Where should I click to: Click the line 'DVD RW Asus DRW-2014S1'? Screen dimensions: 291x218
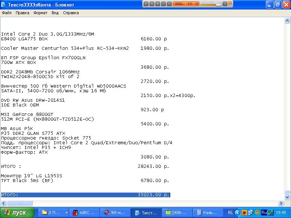[x=33, y=100]
